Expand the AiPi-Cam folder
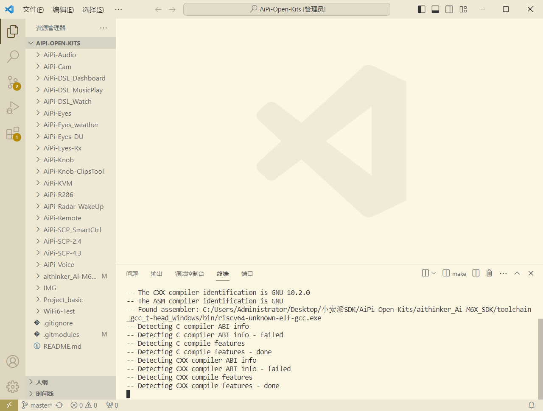 [70, 67]
